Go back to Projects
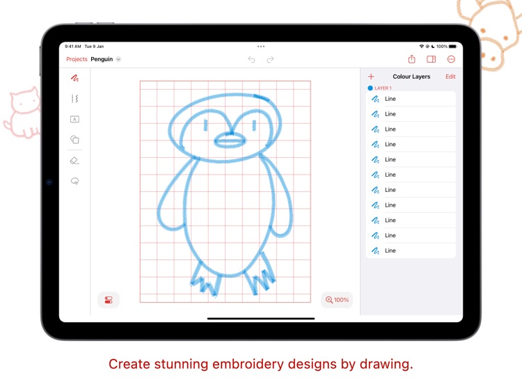 (x=77, y=59)
